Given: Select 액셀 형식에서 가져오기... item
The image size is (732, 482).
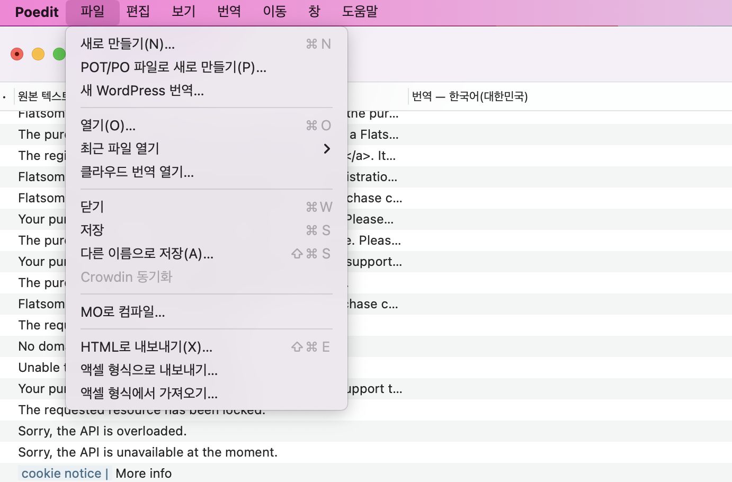Looking at the screenshot, I should tap(149, 394).
